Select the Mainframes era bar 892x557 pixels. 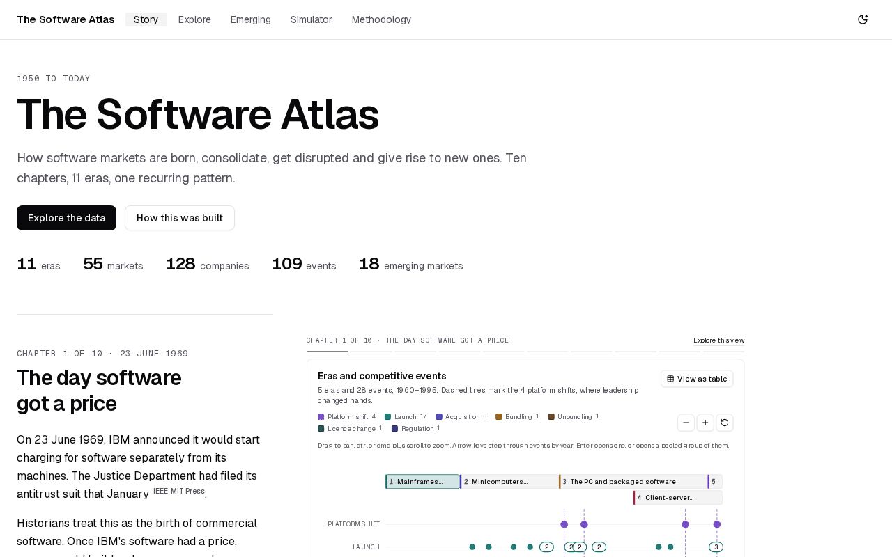tap(423, 482)
